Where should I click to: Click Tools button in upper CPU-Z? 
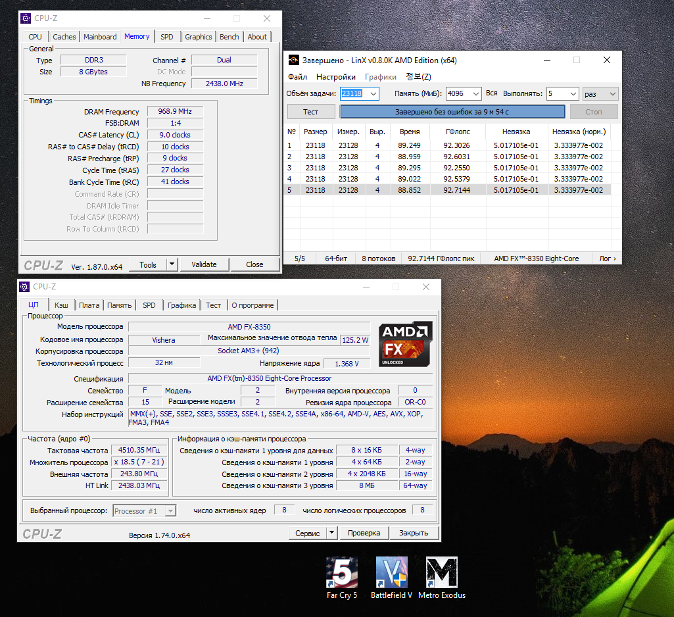coord(147,265)
